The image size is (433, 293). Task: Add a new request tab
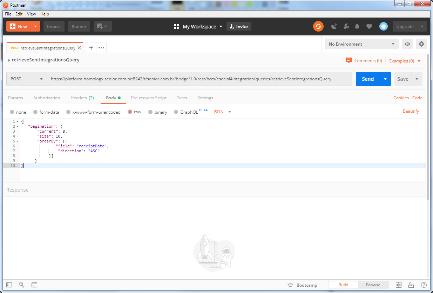(91, 48)
